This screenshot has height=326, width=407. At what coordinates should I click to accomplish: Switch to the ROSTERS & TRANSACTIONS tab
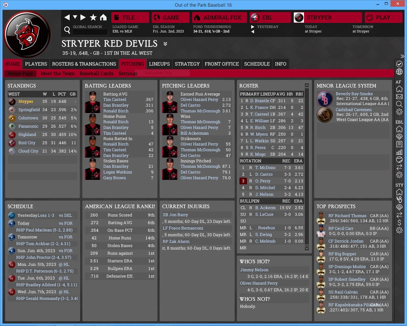coord(84,64)
